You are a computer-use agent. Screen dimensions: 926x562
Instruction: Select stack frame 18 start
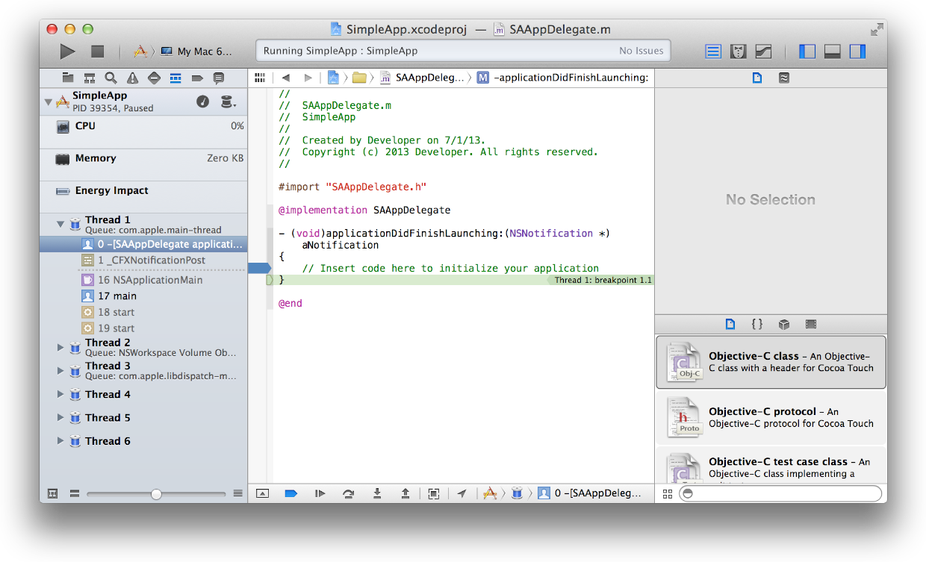coord(143,312)
